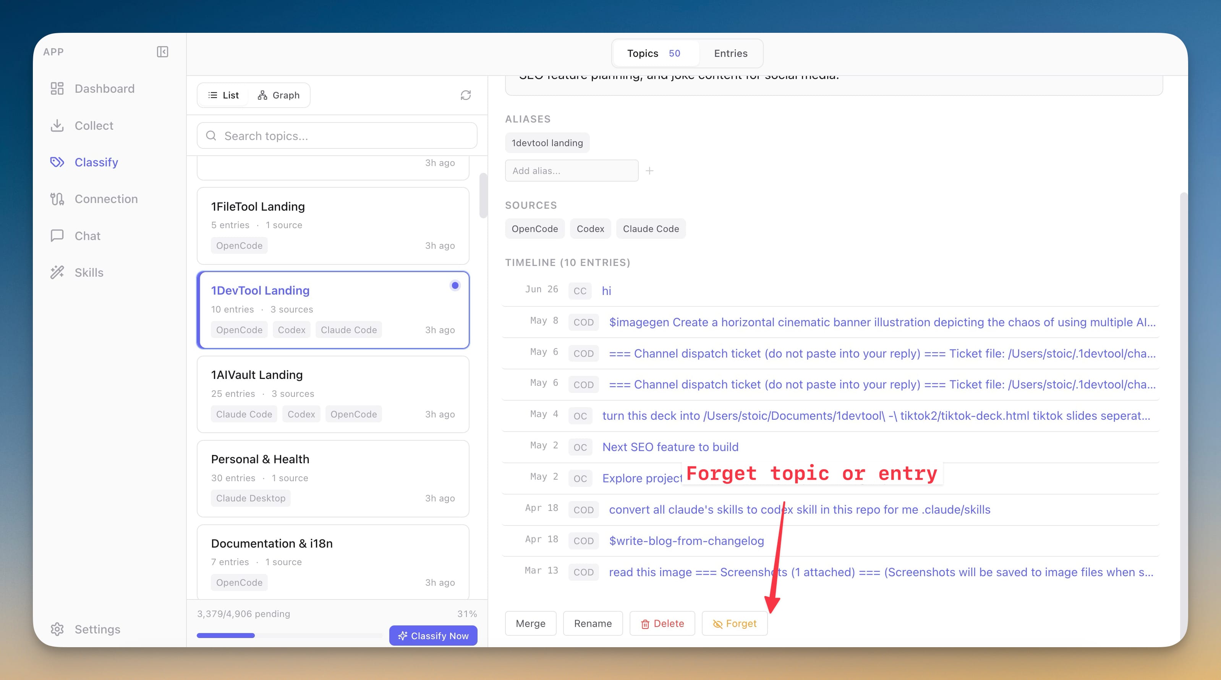Select the 1AIVault Landing topic
This screenshot has height=680, width=1221.
click(x=333, y=395)
